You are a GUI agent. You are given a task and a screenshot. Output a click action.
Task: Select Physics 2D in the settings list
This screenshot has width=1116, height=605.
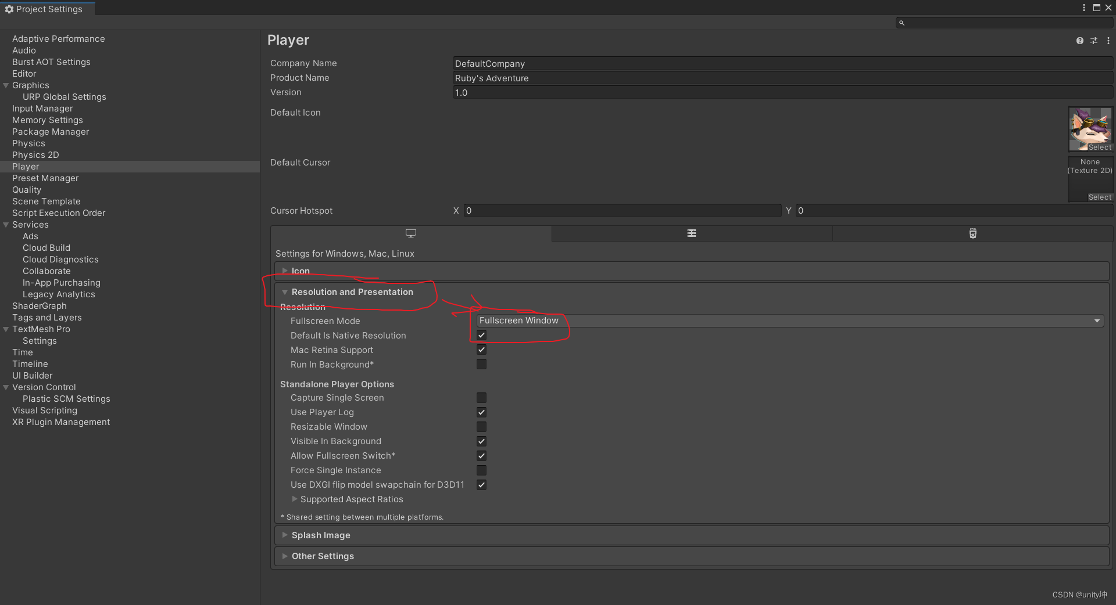click(35, 154)
